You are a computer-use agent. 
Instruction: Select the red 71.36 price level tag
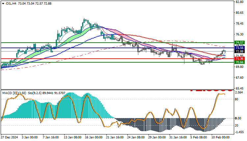[239, 59]
